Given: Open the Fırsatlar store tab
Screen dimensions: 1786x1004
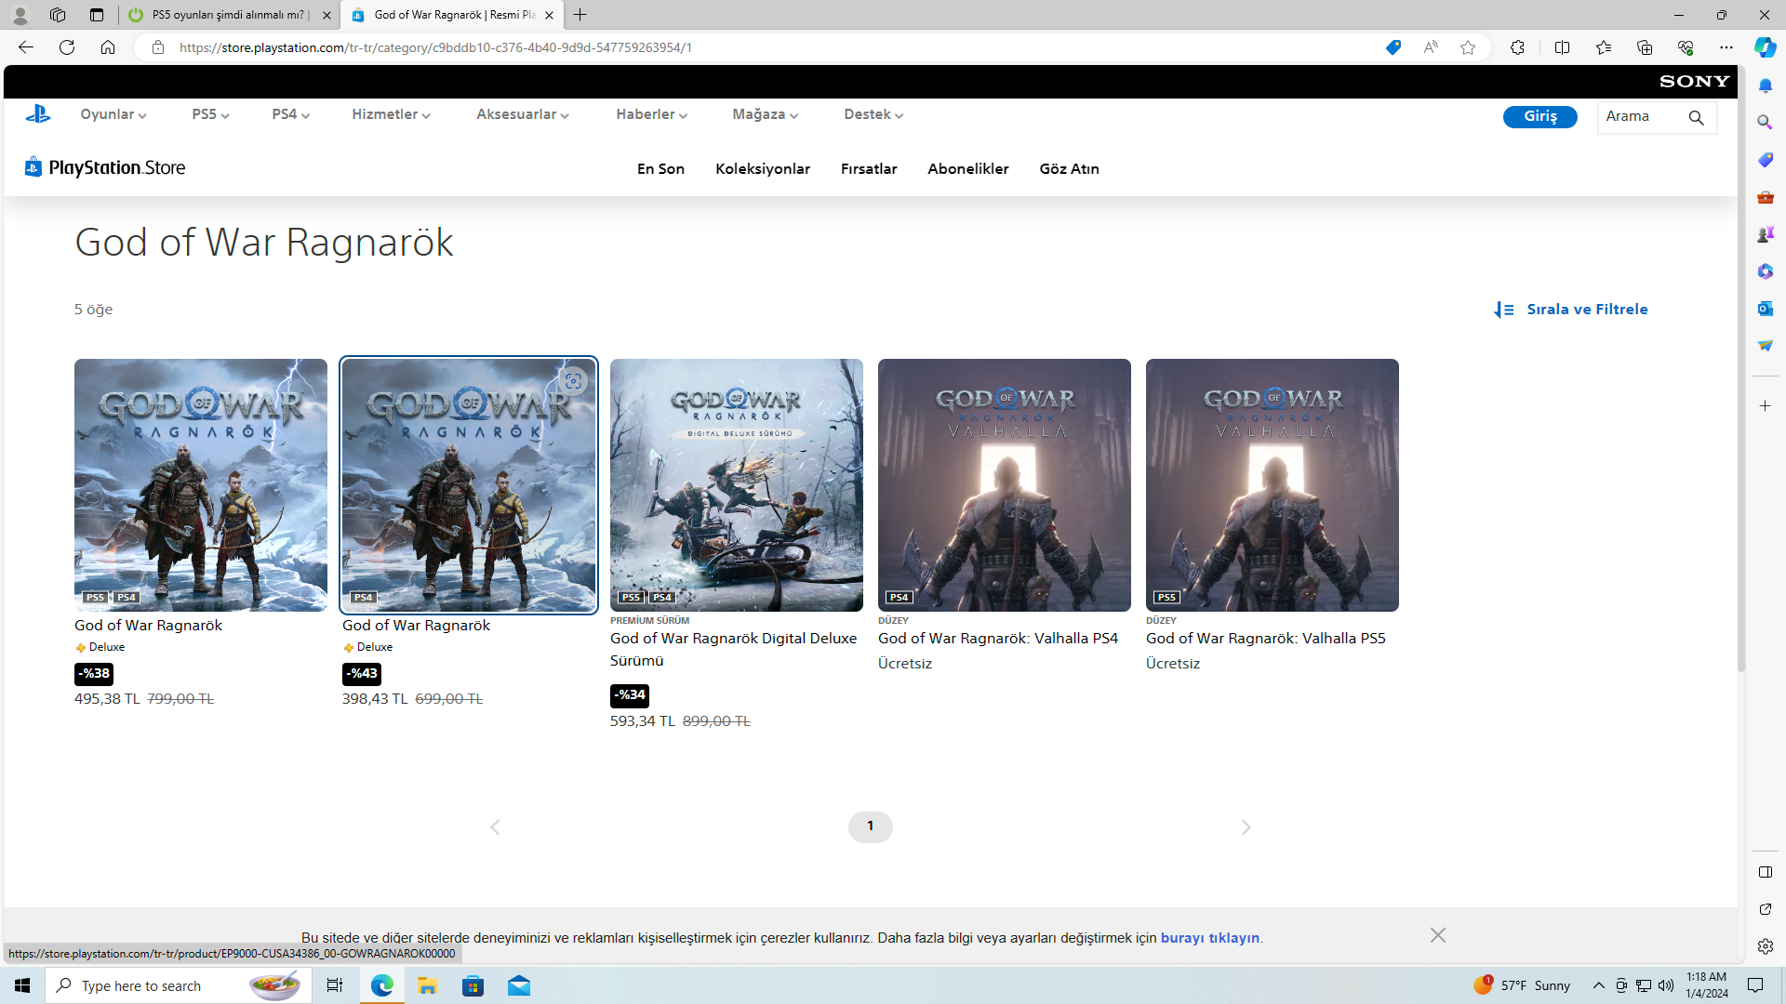Looking at the screenshot, I should [868, 168].
